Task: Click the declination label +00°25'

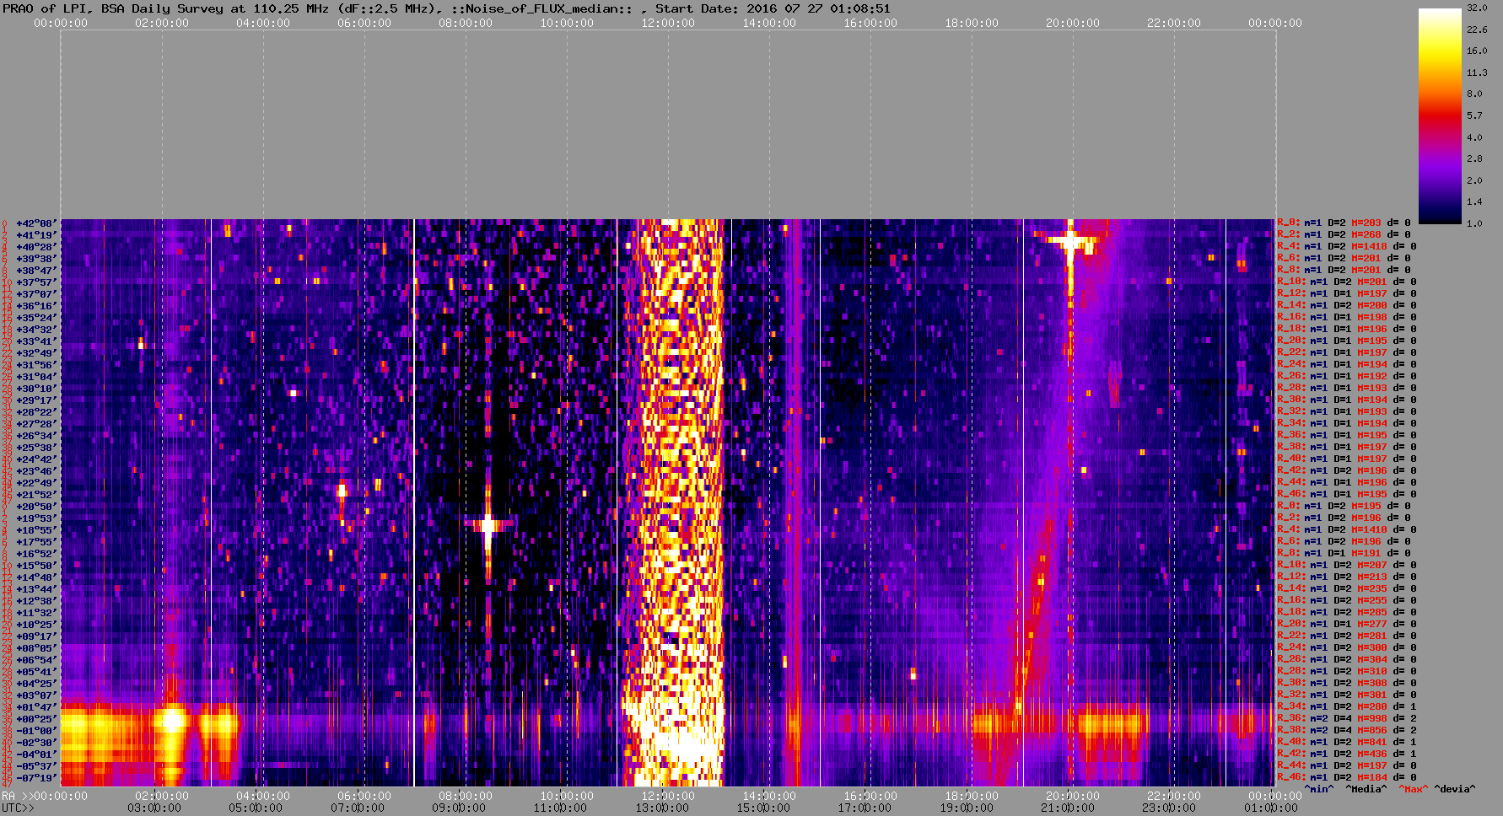Action: [35, 719]
